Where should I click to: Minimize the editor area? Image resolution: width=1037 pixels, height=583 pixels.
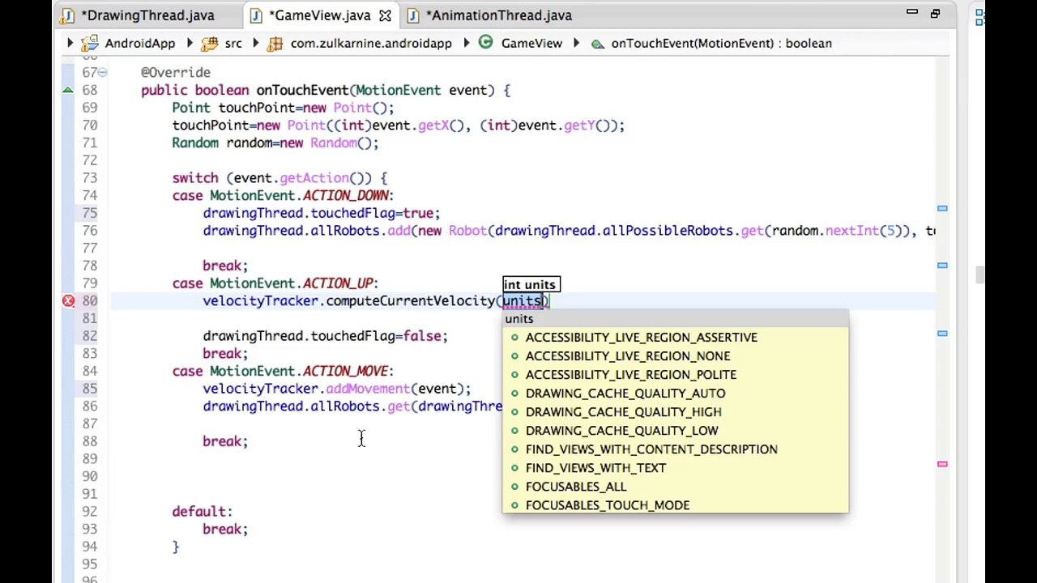click(911, 13)
